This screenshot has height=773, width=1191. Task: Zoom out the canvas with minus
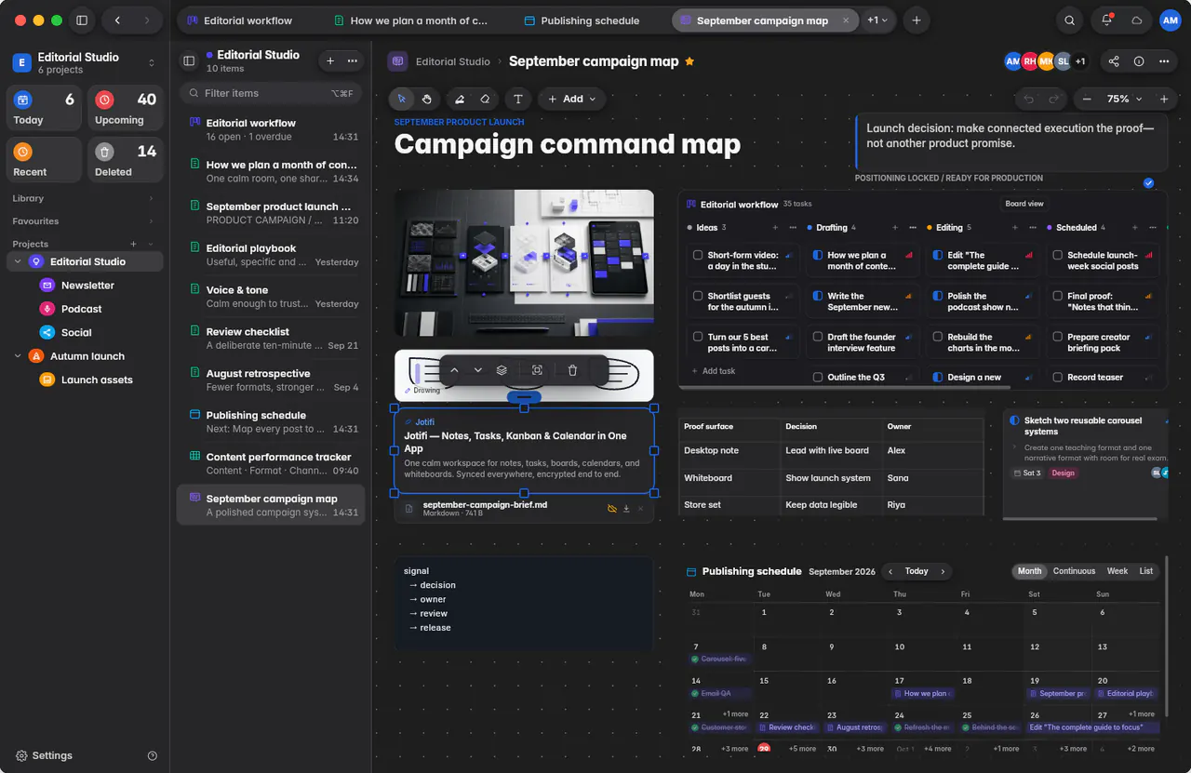click(1087, 99)
